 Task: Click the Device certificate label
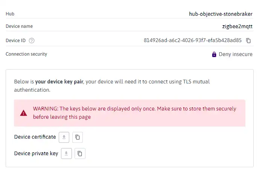tap(35, 137)
